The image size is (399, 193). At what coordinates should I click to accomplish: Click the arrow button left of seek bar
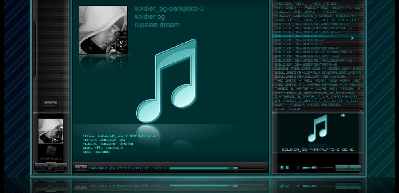(81, 168)
